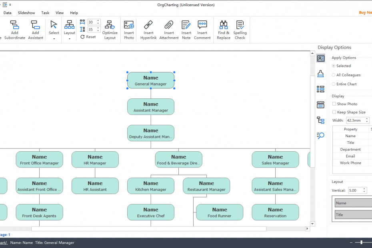Open the tree outline panel icon
The height and width of the screenshot is (248, 372).
click(x=320, y=120)
